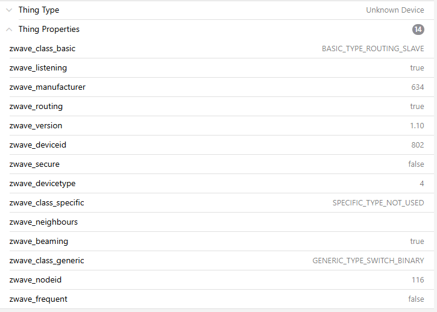The width and height of the screenshot is (437, 312).
Task: Click the Unknown Device value text
Action: (395, 10)
